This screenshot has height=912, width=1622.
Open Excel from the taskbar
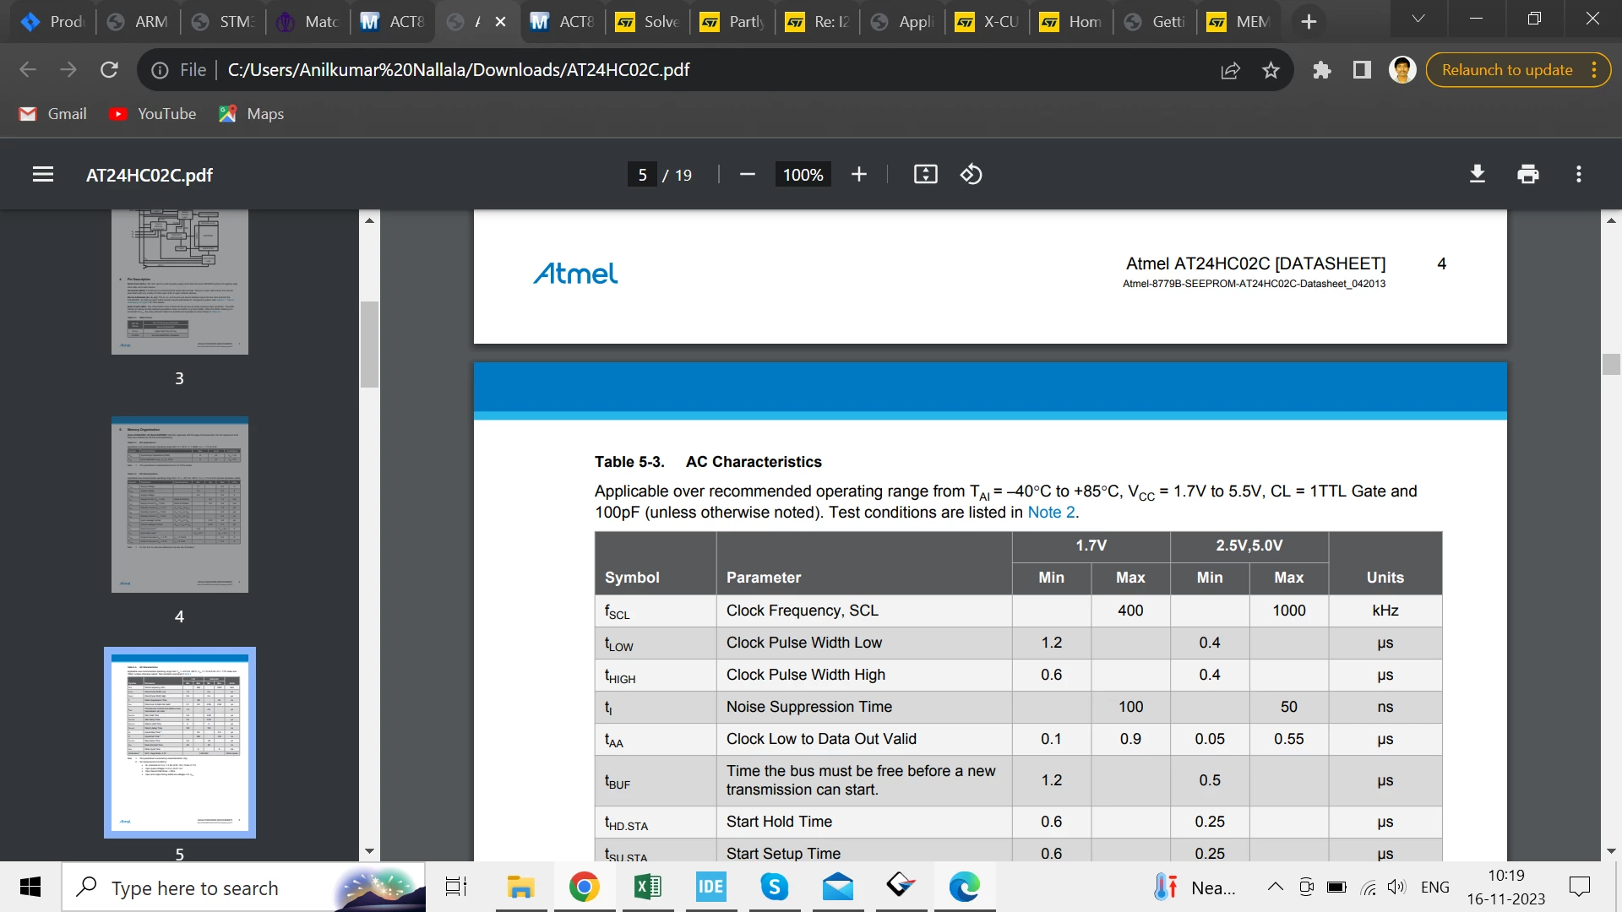pyautogui.click(x=648, y=888)
